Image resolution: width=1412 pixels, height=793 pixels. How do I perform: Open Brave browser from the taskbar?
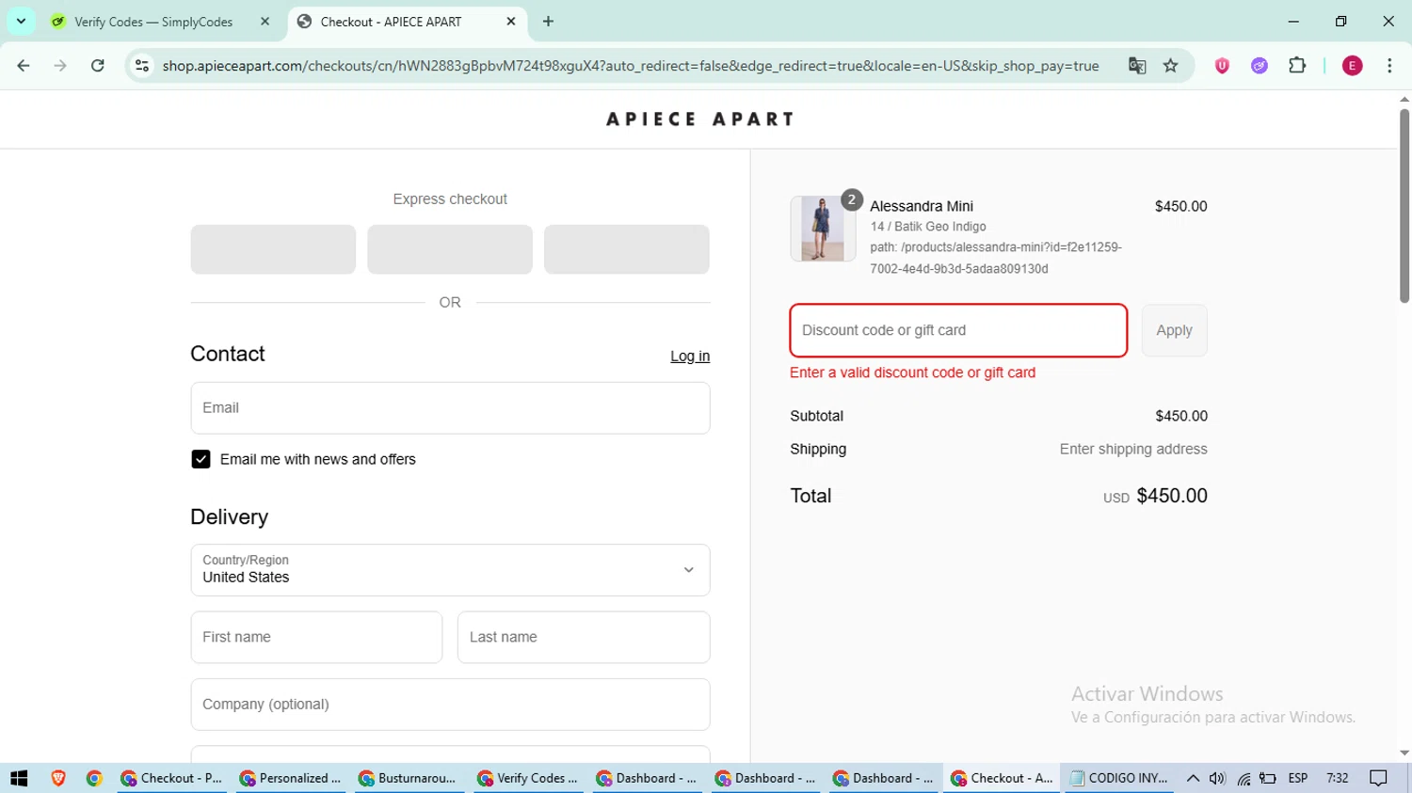pos(58,778)
